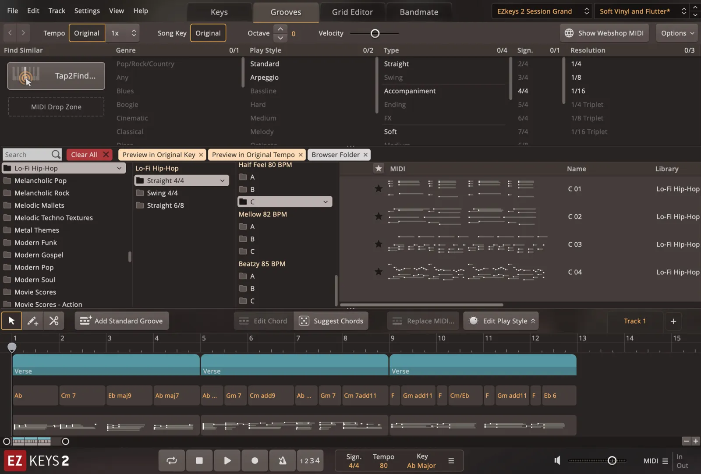Screen dimensions: 701x474
Task: Click the favorites star column header
Action: [x=379, y=169]
